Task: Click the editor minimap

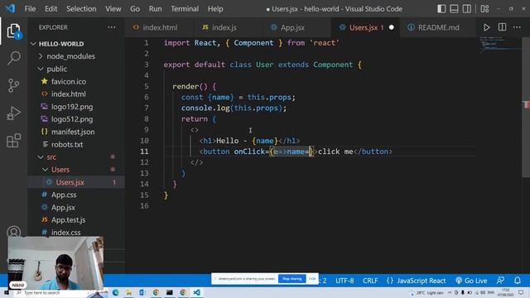Action: click(x=500, y=45)
